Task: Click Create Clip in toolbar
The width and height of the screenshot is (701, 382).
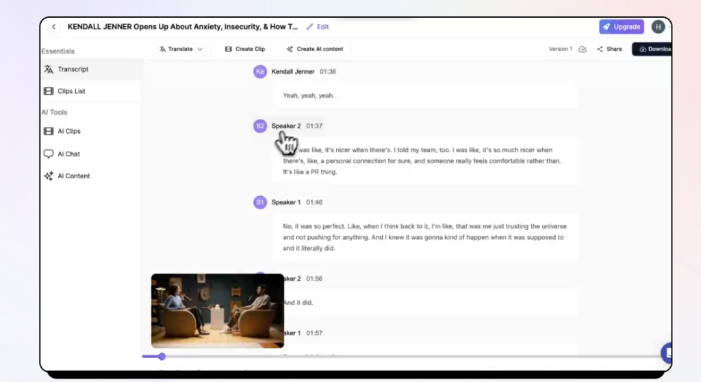Action: pos(245,49)
